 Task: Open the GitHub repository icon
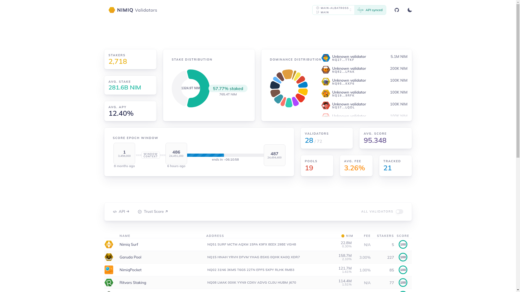click(397, 10)
